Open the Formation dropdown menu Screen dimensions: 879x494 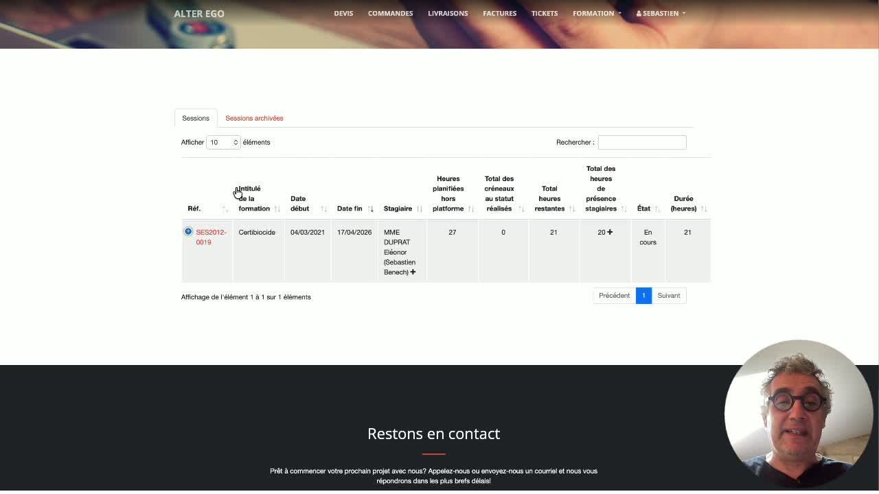click(597, 13)
